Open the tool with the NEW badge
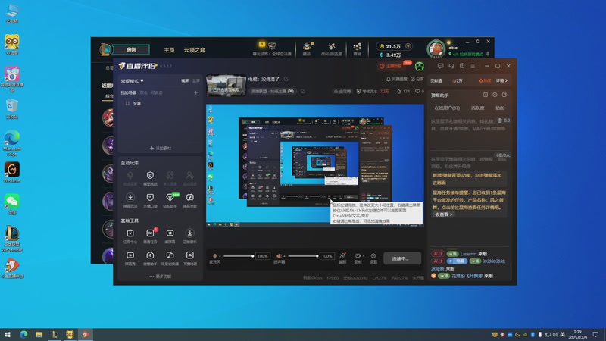This screenshot has height=341, width=606. point(170,197)
